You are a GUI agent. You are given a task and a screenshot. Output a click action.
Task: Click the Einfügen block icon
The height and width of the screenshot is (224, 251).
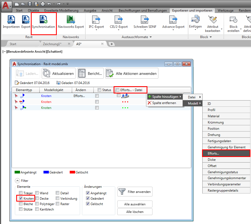pos(196,19)
